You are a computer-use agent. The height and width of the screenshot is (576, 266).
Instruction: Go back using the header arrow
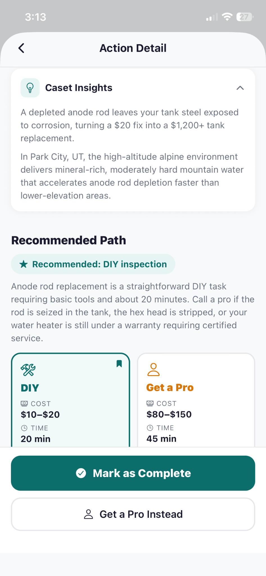coord(21,48)
